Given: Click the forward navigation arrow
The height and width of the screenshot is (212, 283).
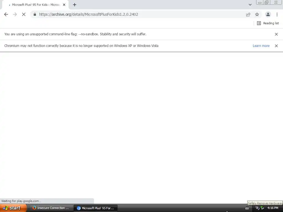Looking at the screenshot, I should (x=15, y=14).
